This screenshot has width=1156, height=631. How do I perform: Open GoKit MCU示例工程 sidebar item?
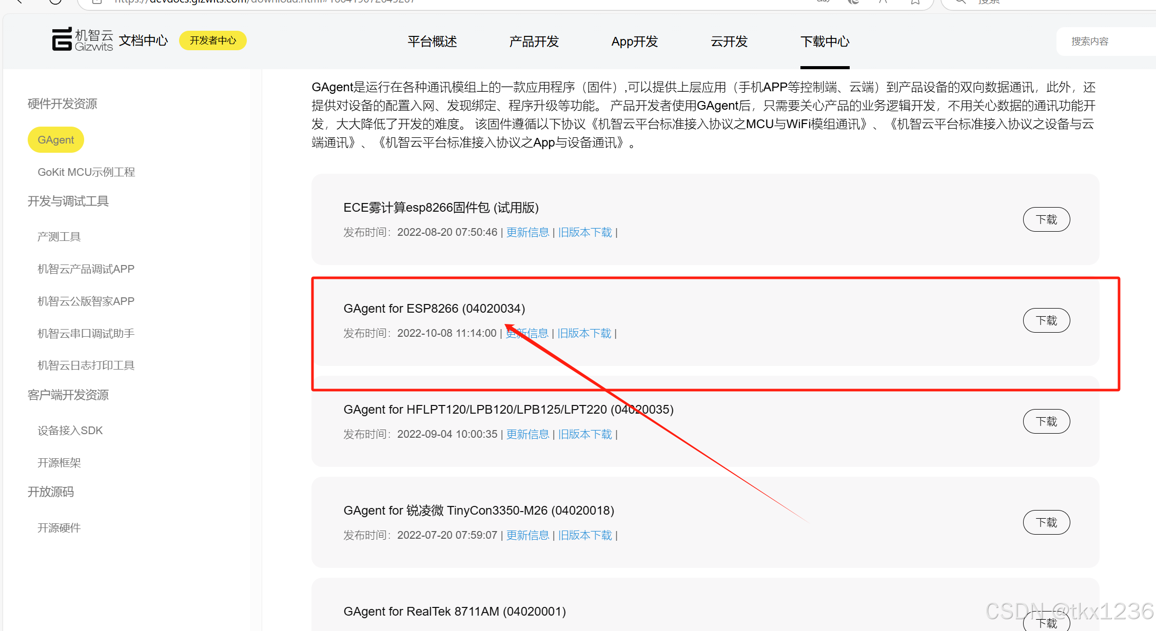[86, 172]
